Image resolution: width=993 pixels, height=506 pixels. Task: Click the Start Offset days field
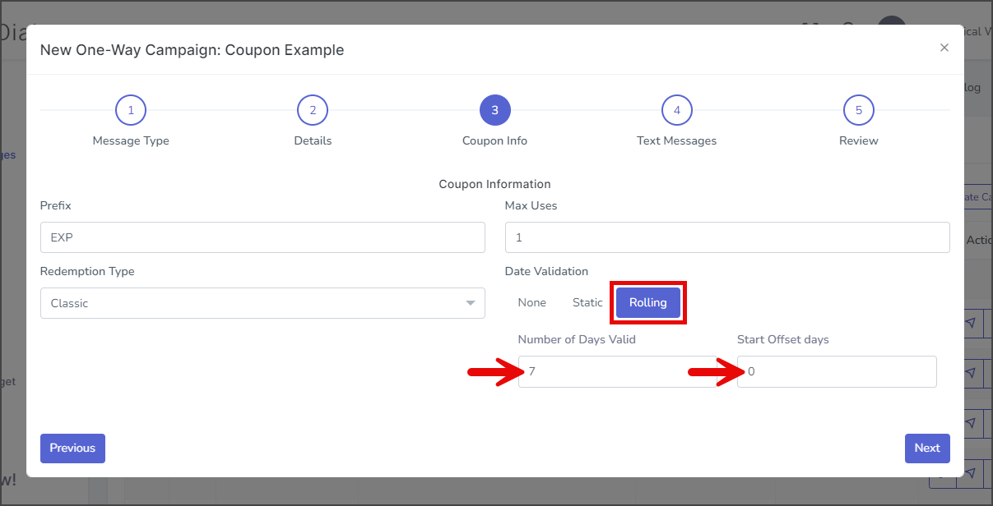(837, 371)
